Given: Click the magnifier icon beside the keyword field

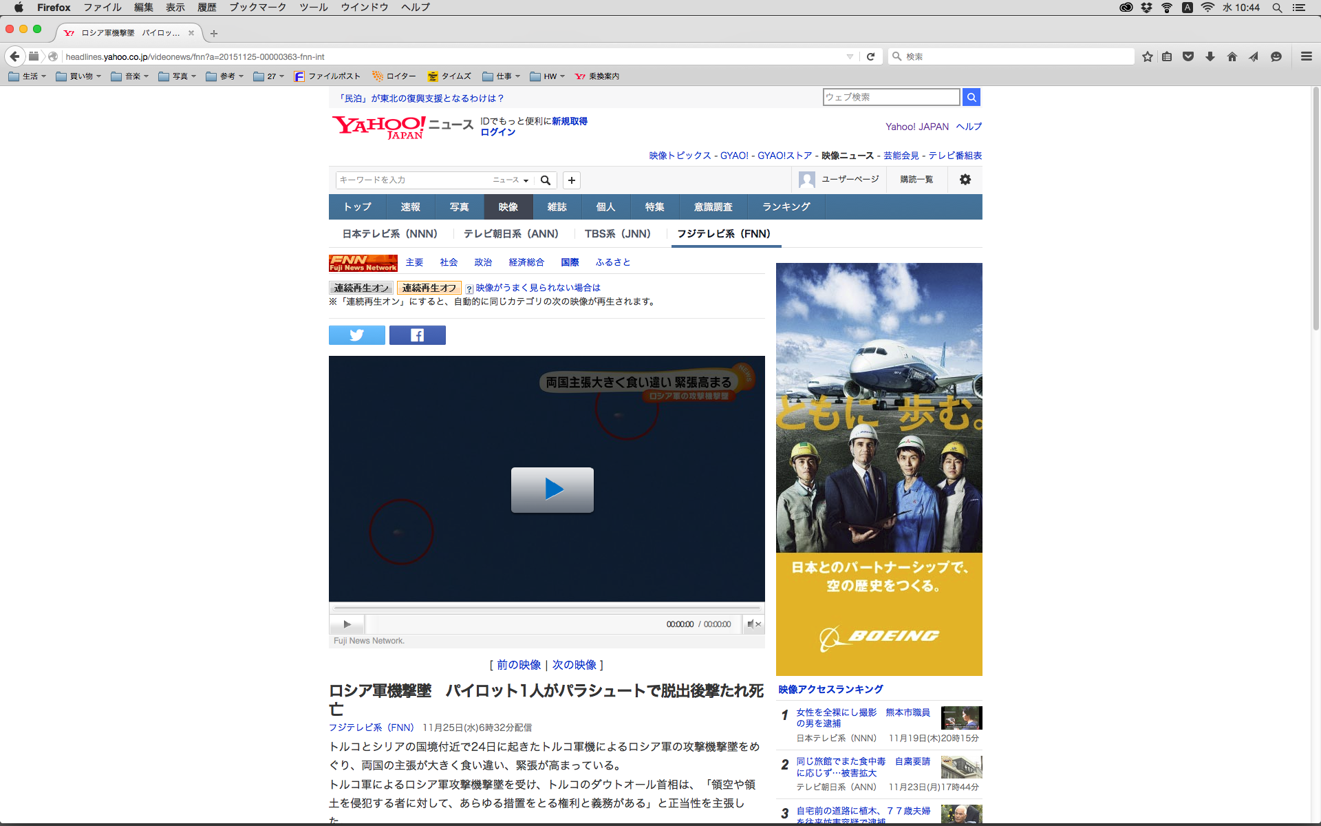Looking at the screenshot, I should [x=546, y=180].
